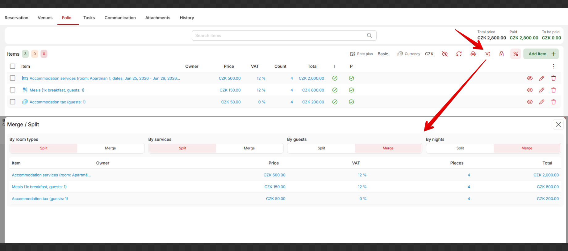Click the print folio icon
568x251 pixels.
pyautogui.click(x=473, y=54)
